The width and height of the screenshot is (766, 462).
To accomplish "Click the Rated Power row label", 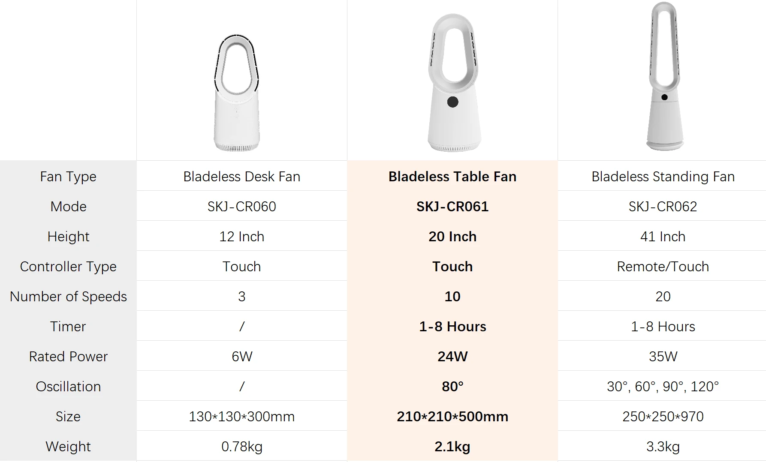I will tap(68, 357).
